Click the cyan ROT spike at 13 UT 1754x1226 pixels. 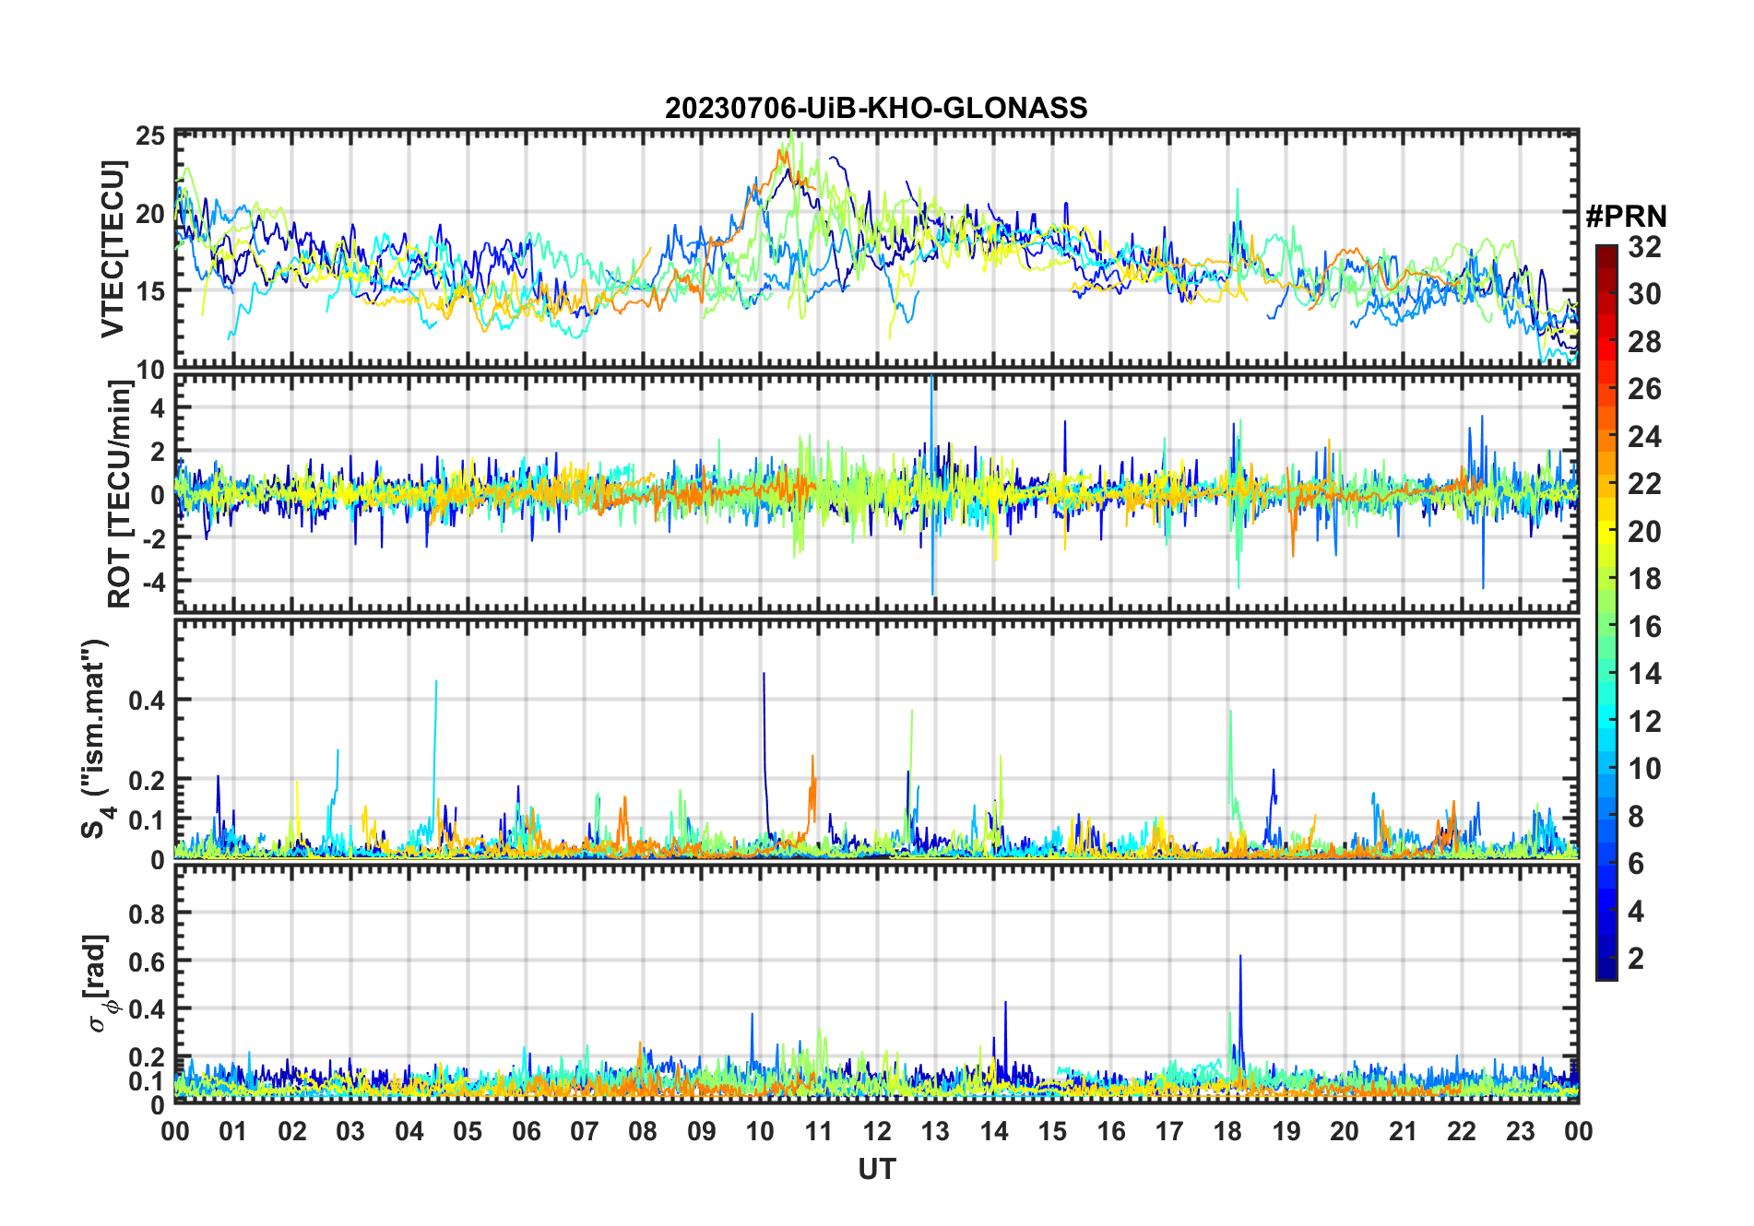coord(932,484)
